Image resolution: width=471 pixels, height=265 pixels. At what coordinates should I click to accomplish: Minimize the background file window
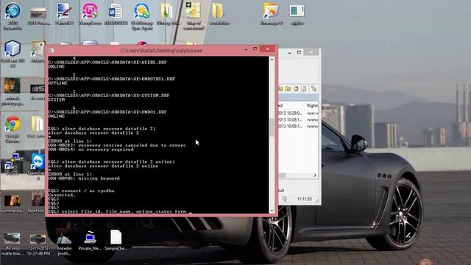coord(289,52)
